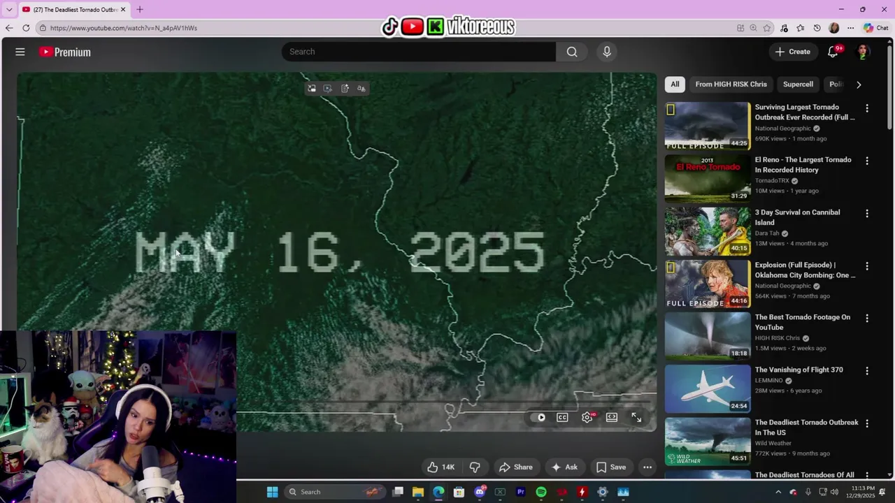
Task: Select From HIGH RISK Chris chip
Action: click(731, 84)
